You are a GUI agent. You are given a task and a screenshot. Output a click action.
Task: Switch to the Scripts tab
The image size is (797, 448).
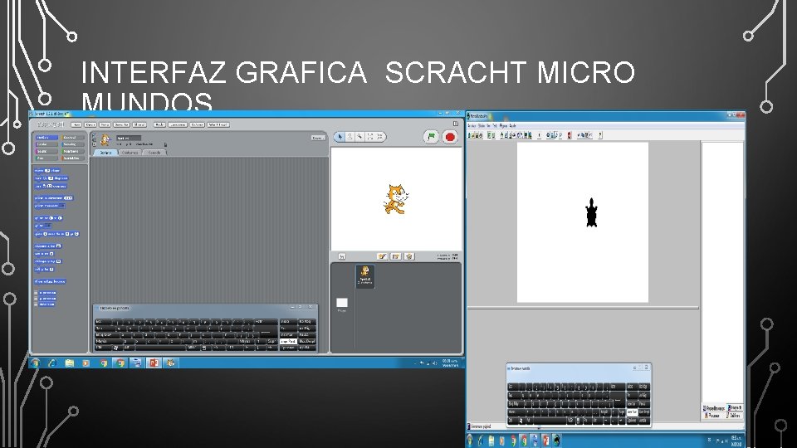coord(105,153)
